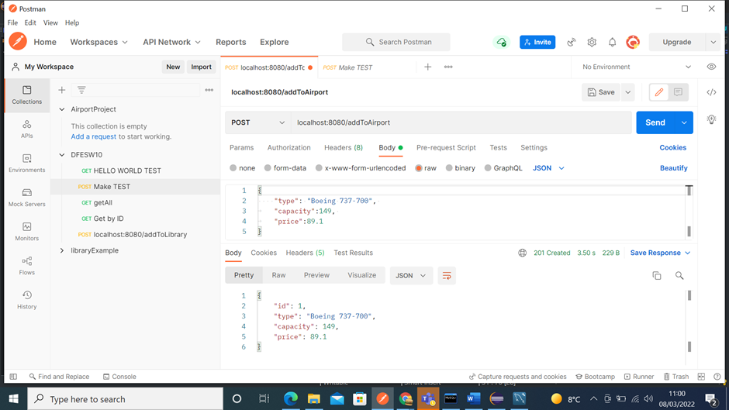This screenshot has width=729, height=410.
Task: Toggle the sidebar with the bottom-left icon
Action: 13,377
